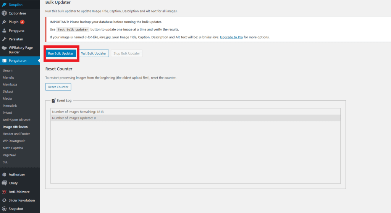
Task: Open the Diskusi settings submenu
Action: point(8,92)
